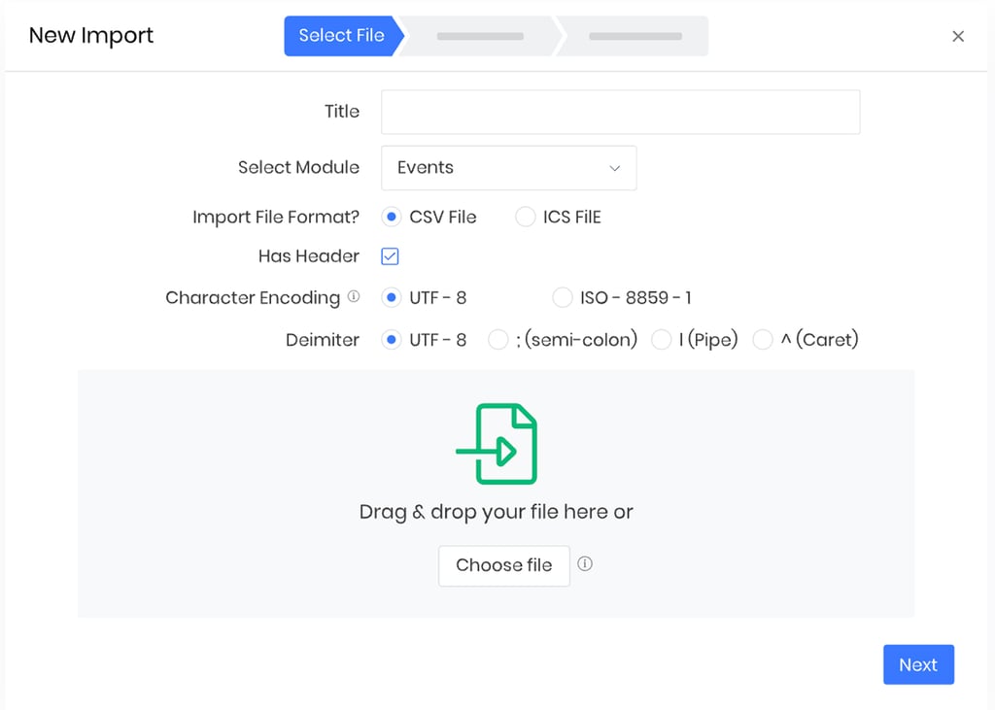This screenshot has height=710, width=995.
Task: Choose ISO-8859-1 character encoding
Action: pos(563,297)
